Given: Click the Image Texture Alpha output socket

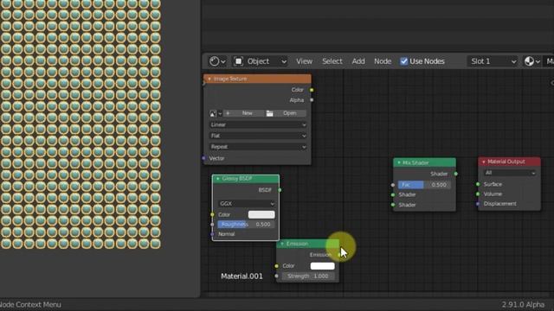Looking at the screenshot, I should click(312, 100).
